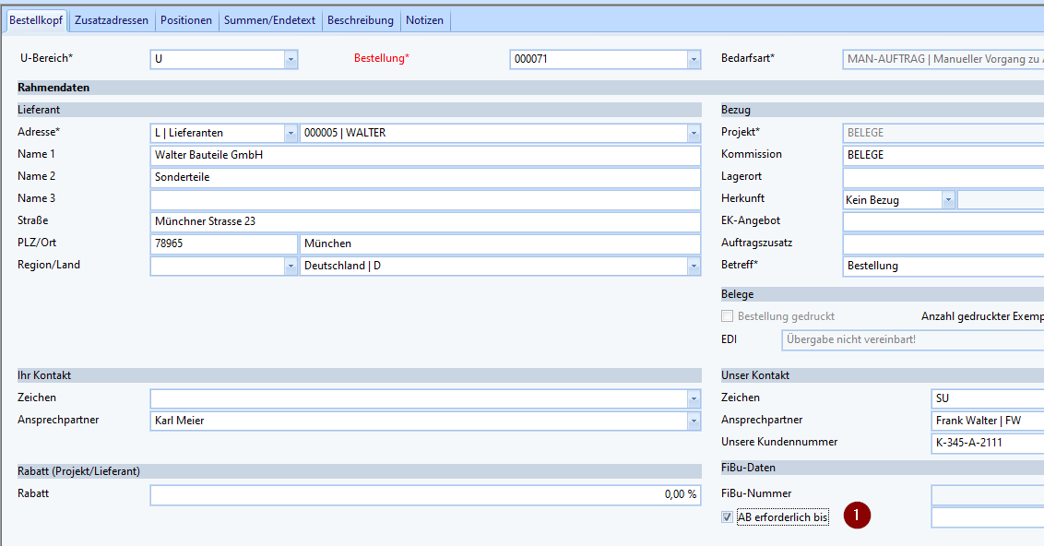Open the Region dropdown arrow
Image resolution: width=1044 pixels, height=546 pixels.
291,266
